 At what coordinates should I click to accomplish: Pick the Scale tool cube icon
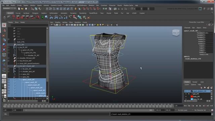coord(4,50)
